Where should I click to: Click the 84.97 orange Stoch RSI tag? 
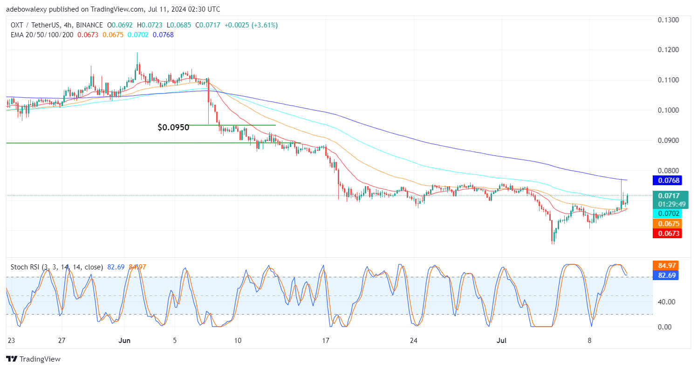tap(666, 266)
